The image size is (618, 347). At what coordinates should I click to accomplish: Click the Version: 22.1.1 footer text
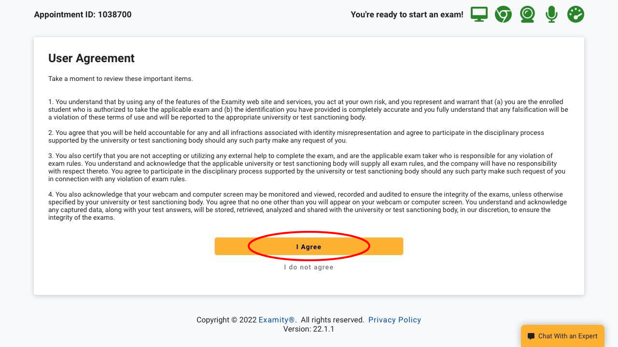tap(309, 329)
